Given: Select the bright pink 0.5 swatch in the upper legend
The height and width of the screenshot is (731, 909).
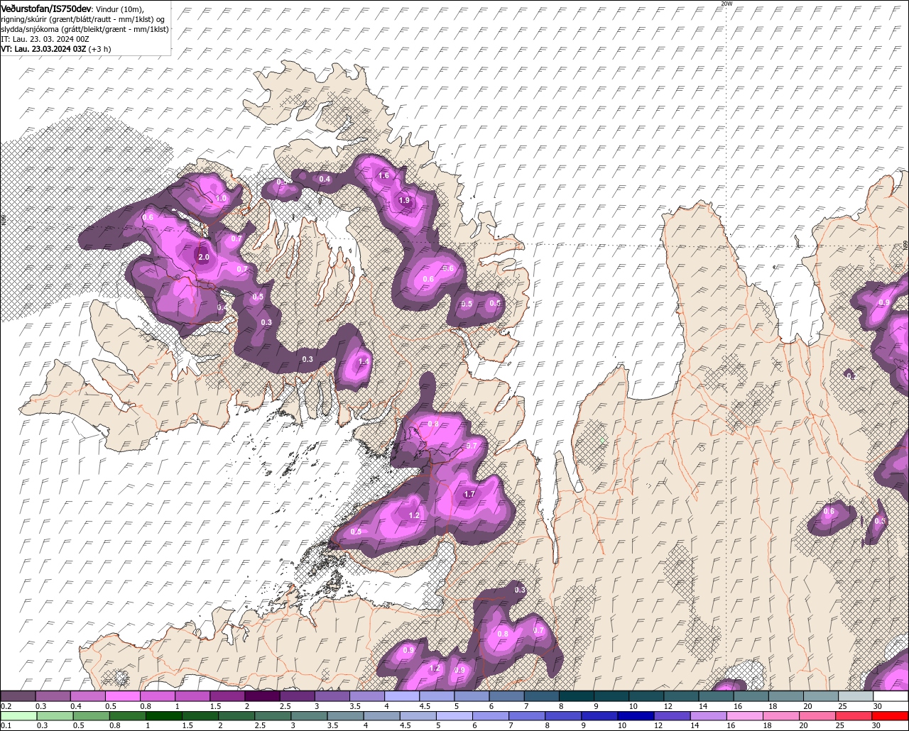Looking at the screenshot, I should (x=123, y=696).
